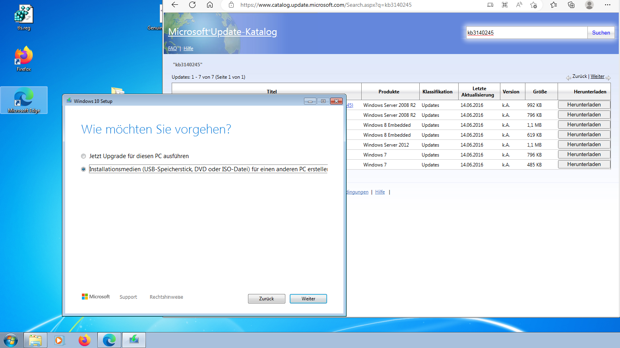Add page to favorites star icon
Screen dimensions: 620x348
[533, 5]
